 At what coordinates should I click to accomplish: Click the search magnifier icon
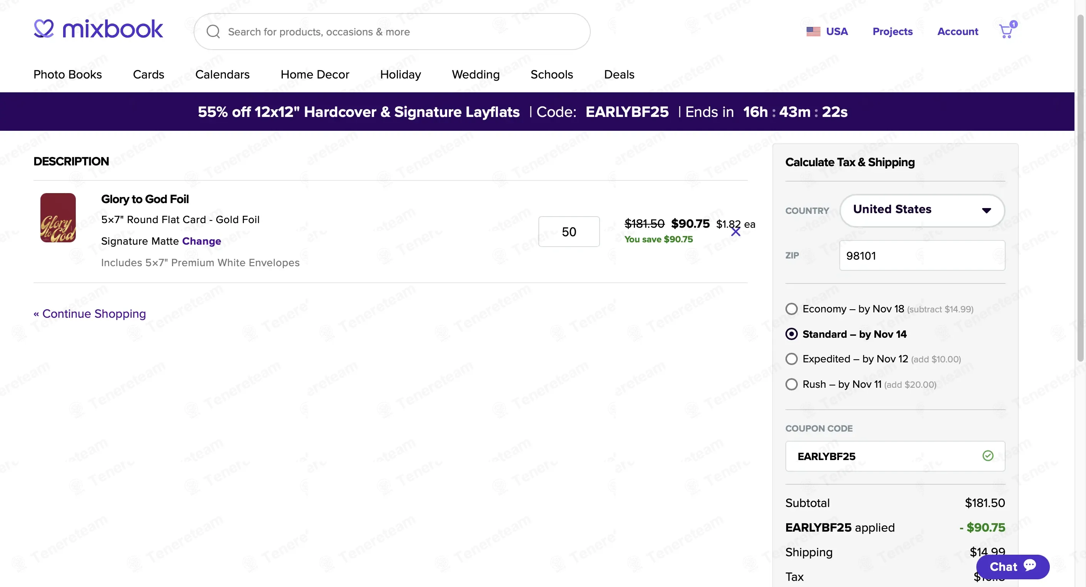tap(213, 32)
